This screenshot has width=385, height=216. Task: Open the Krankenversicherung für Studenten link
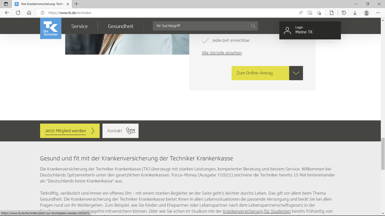pos(257,211)
